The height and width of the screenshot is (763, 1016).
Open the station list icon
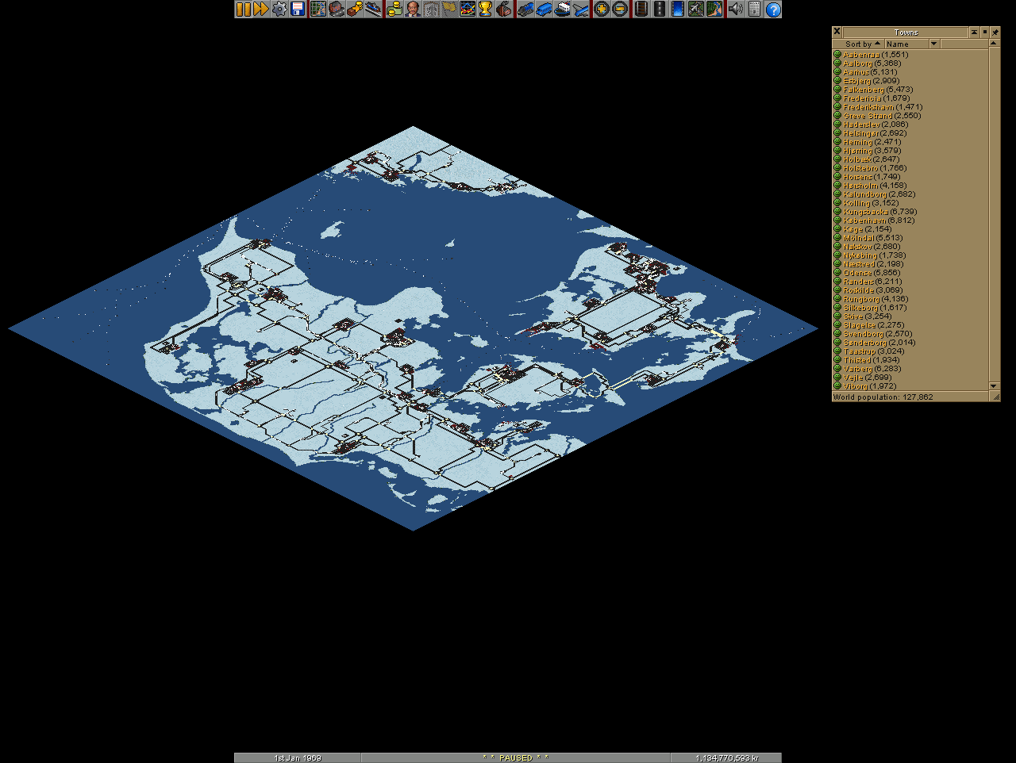pyautogui.click(x=373, y=10)
